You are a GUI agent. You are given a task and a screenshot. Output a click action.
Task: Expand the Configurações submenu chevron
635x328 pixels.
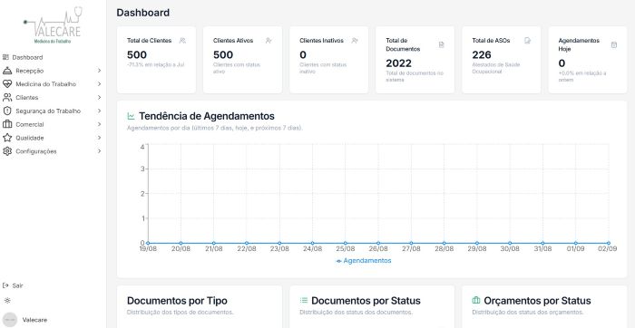coord(99,151)
